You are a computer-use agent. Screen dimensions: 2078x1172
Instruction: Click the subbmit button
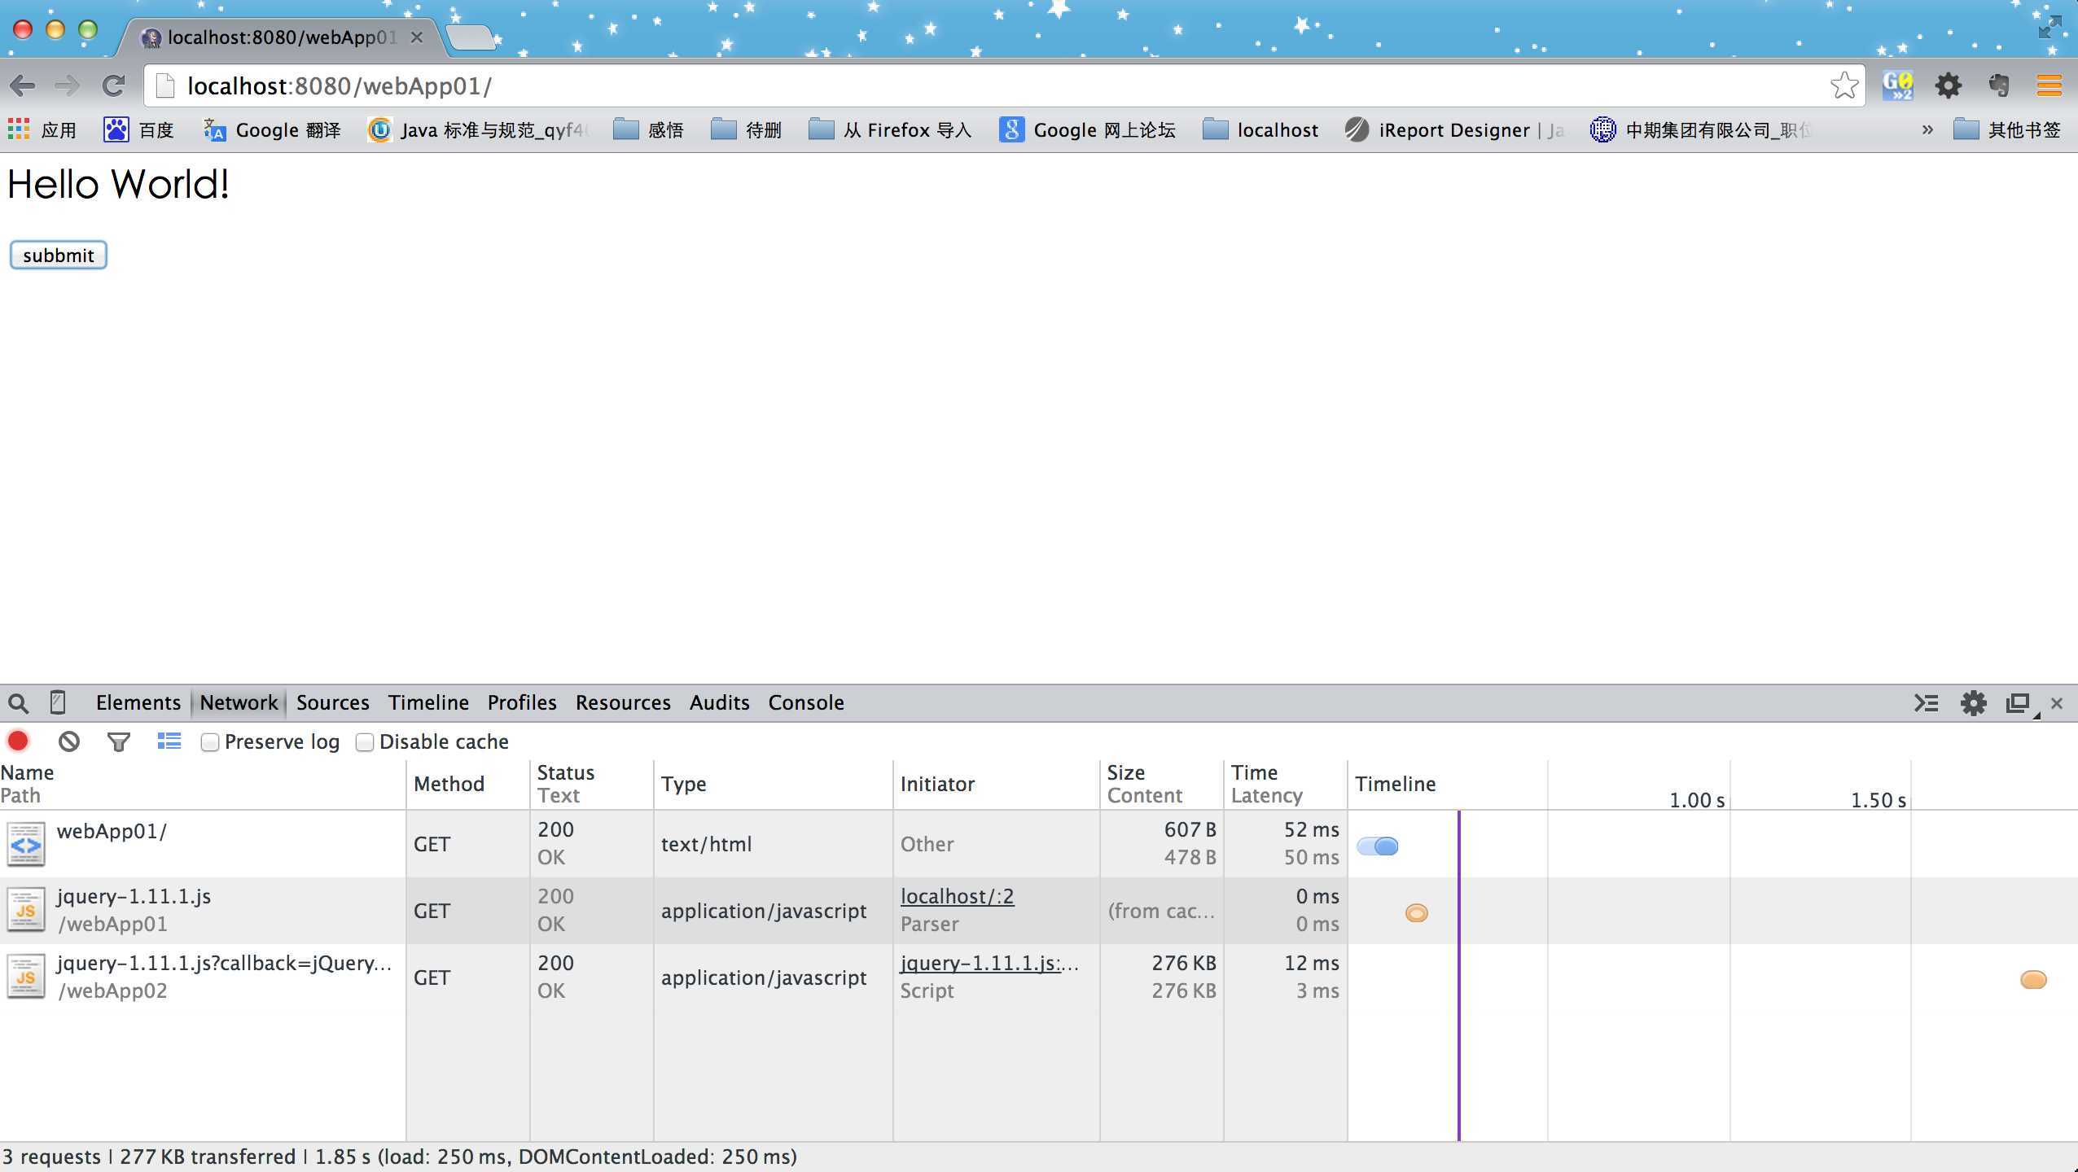click(x=58, y=255)
